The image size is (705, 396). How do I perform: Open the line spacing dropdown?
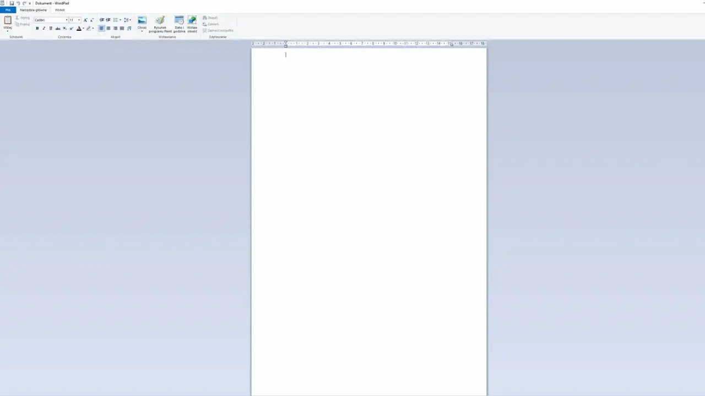click(x=127, y=20)
